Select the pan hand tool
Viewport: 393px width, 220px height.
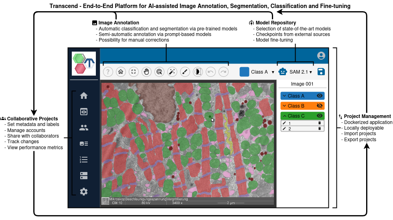click(x=146, y=72)
